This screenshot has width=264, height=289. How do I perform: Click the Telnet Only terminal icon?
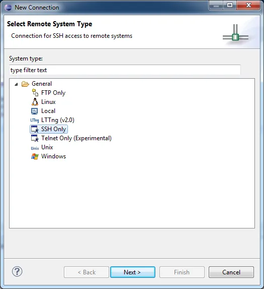35,138
